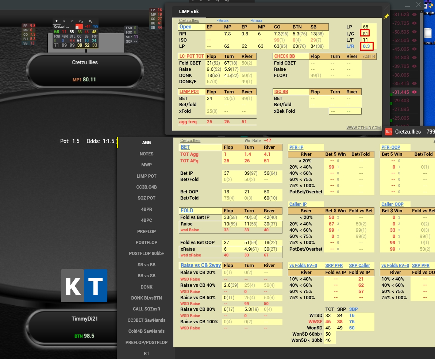This screenshot has height=359, width=435.
Task: Click the KT hole cards avatar
Action: 84,285
